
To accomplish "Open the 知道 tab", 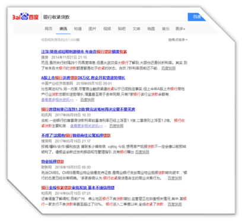I will (x=78, y=29).
